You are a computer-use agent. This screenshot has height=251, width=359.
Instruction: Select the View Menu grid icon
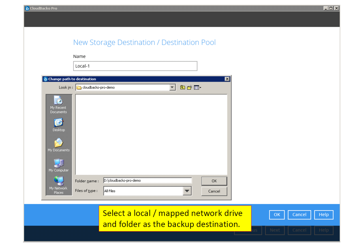tap(196, 87)
